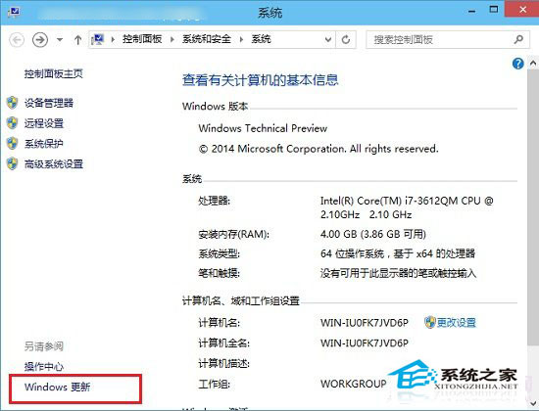Click 处理器 label
539x411 pixels.
214,201
